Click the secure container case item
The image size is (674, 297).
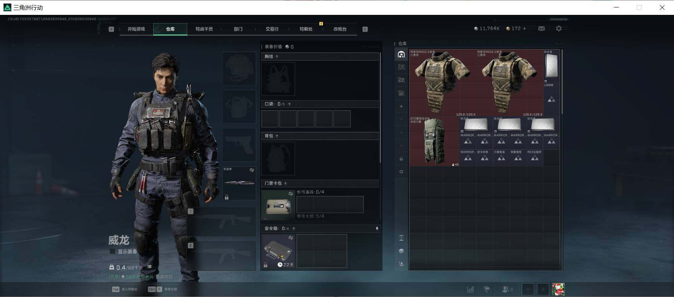(x=278, y=251)
